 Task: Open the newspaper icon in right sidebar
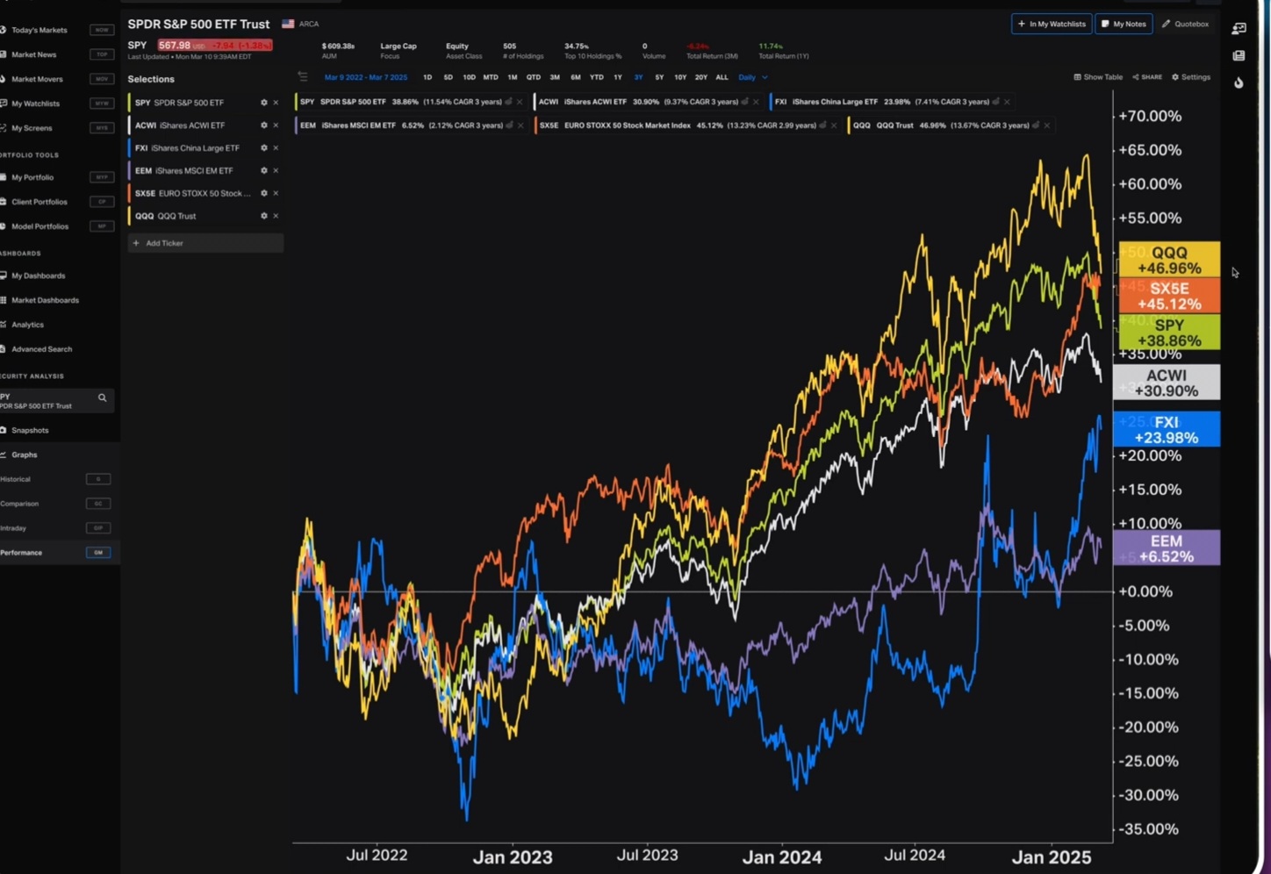(x=1239, y=56)
